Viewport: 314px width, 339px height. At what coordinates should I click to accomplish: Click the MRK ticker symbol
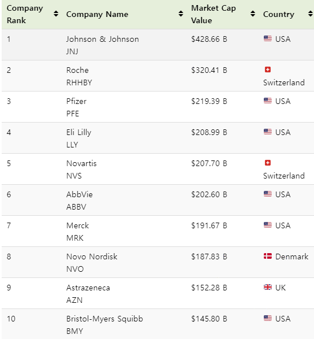75,238
